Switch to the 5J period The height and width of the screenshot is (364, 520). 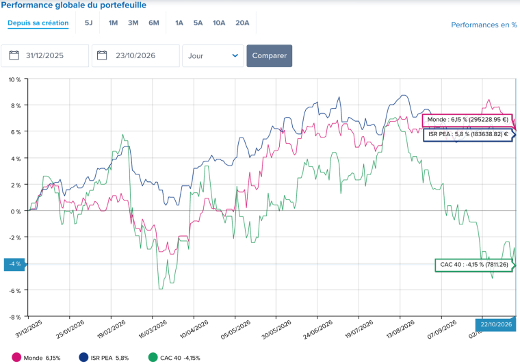tap(88, 23)
